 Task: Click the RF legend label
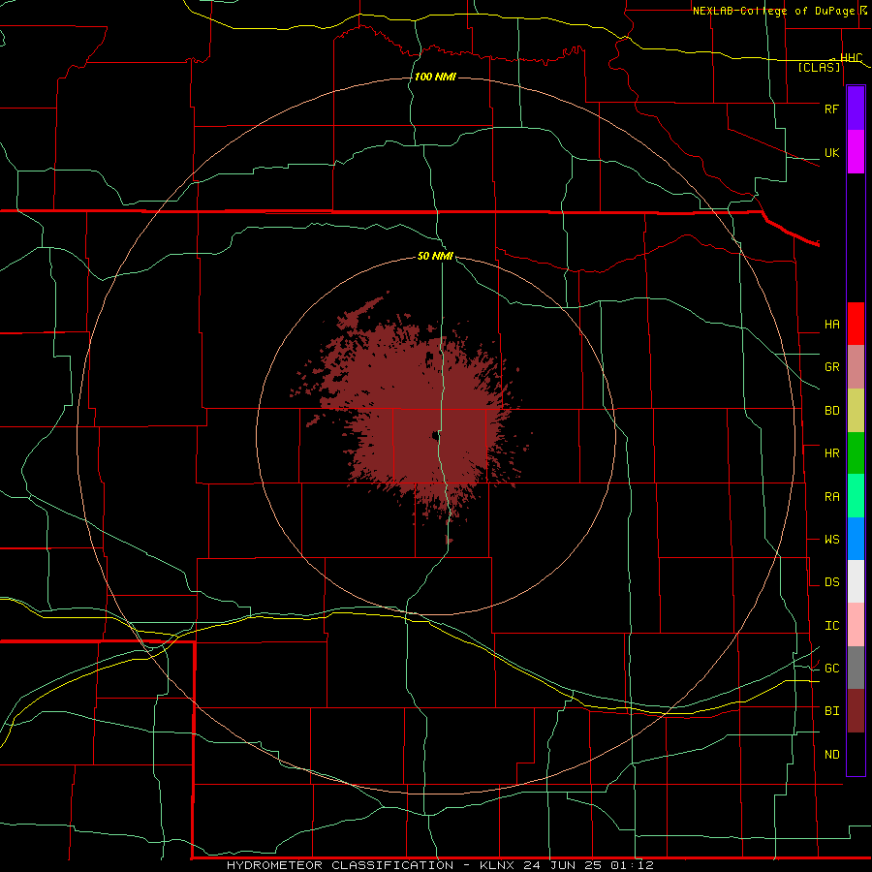831,109
